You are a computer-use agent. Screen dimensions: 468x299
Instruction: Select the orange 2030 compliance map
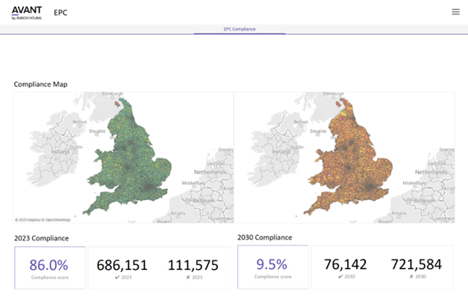pos(345,158)
